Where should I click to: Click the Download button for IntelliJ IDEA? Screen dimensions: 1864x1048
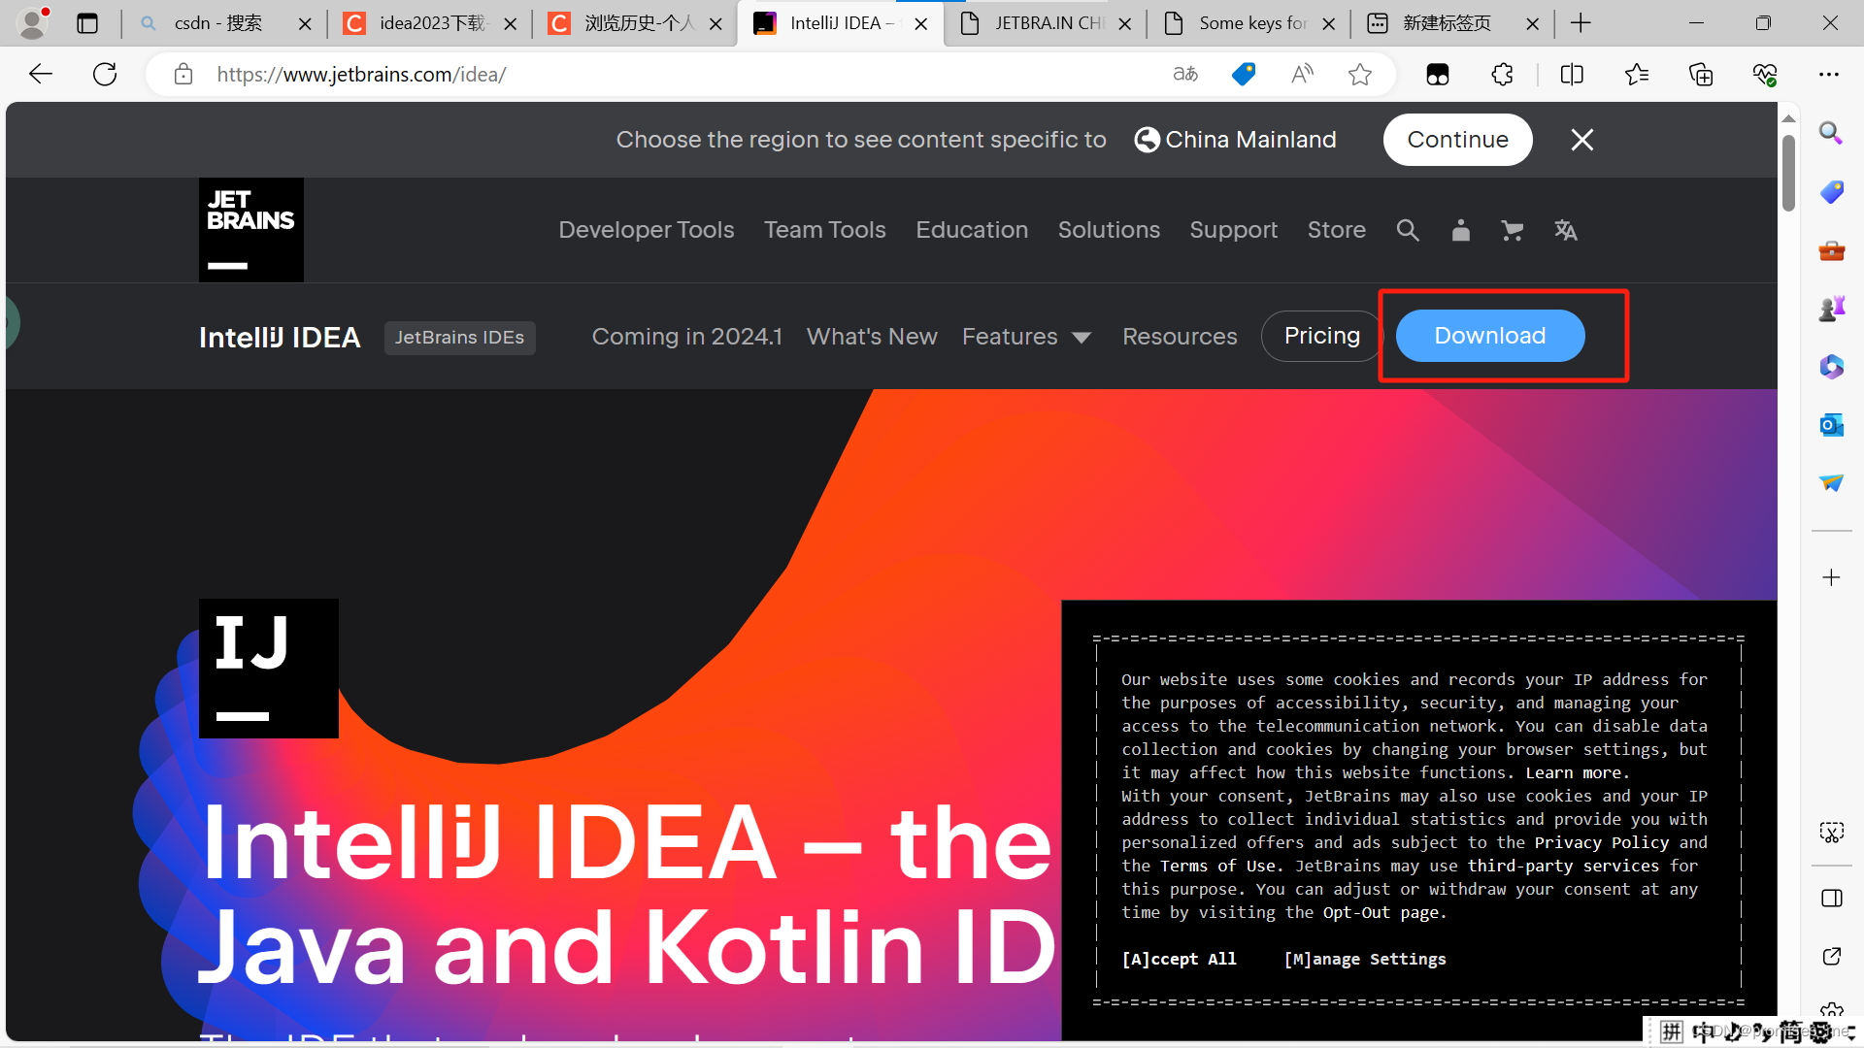1489,335
